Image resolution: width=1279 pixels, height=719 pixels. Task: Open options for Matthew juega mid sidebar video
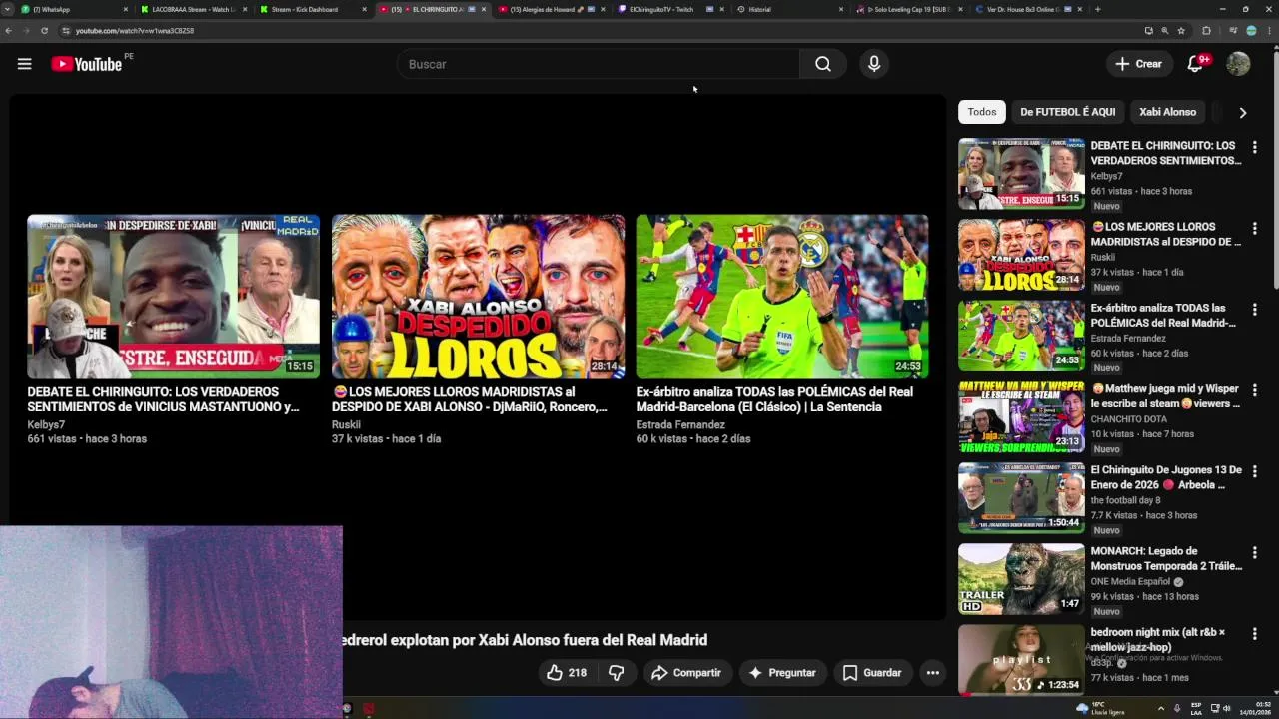tap(1254, 390)
